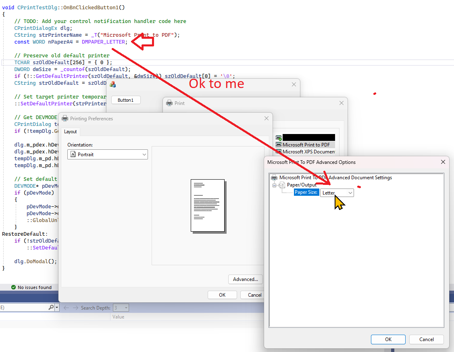Click the printer icon beside Advanced Document Settings

point(274,178)
